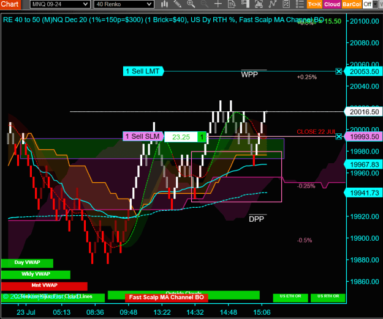The width and height of the screenshot is (383, 319).
Task: Click the 20100.00 price axis label
Action: coord(364,21)
